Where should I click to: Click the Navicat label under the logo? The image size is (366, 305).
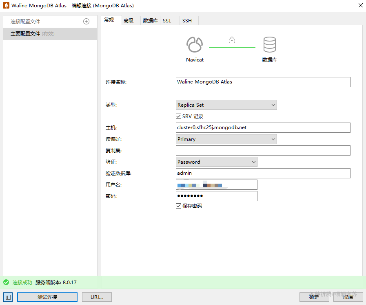pyautogui.click(x=195, y=59)
